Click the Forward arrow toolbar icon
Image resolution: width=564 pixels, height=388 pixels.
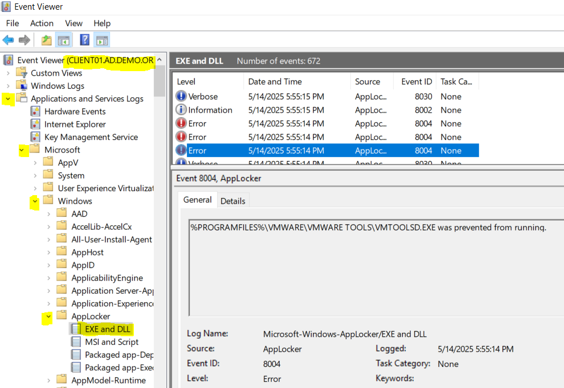(24, 40)
